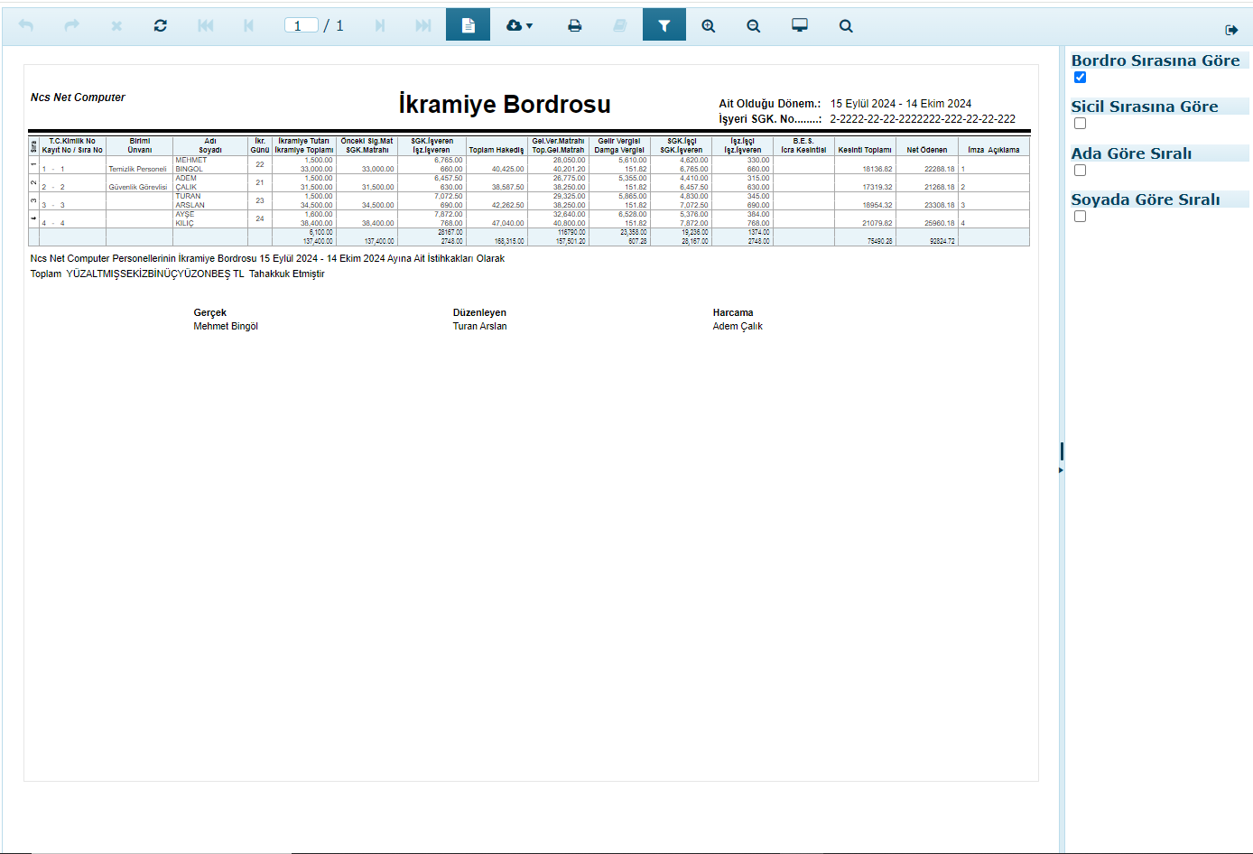Click the Düzenleyen signature heading
Image resolution: width=1253 pixels, height=854 pixels.
pos(479,313)
